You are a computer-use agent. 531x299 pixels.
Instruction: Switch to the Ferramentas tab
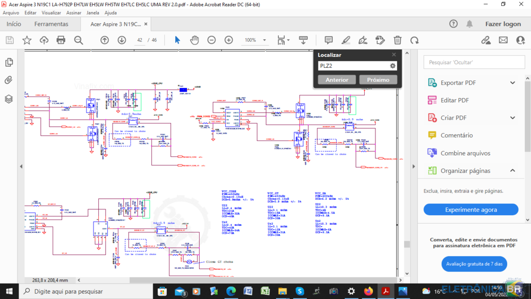coord(52,24)
